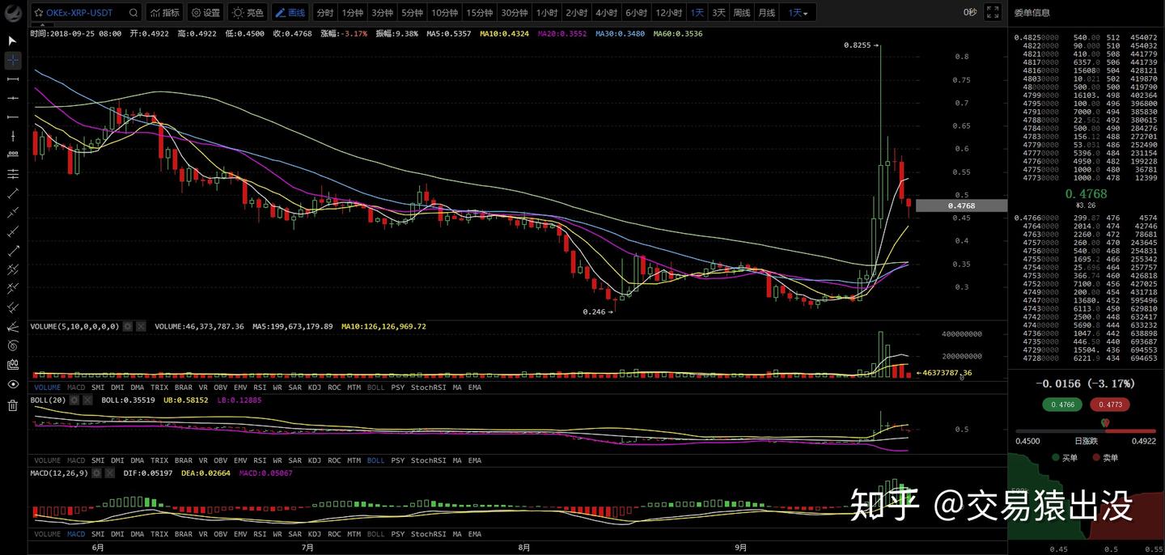Image resolution: width=1165 pixels, height=555 pixels.
Task: Click the 0.246 low price marker
Action: click(x=597, y=311)
